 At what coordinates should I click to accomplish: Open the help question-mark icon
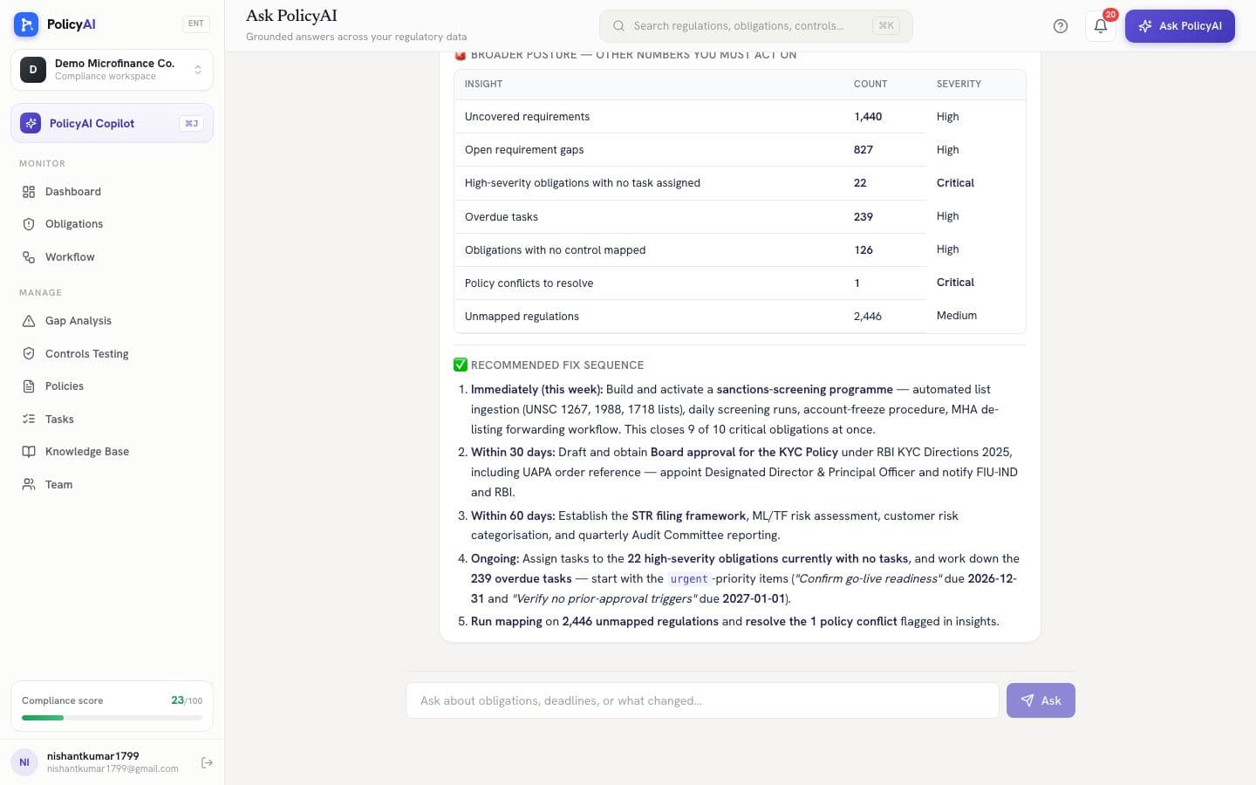point(1061,26)
